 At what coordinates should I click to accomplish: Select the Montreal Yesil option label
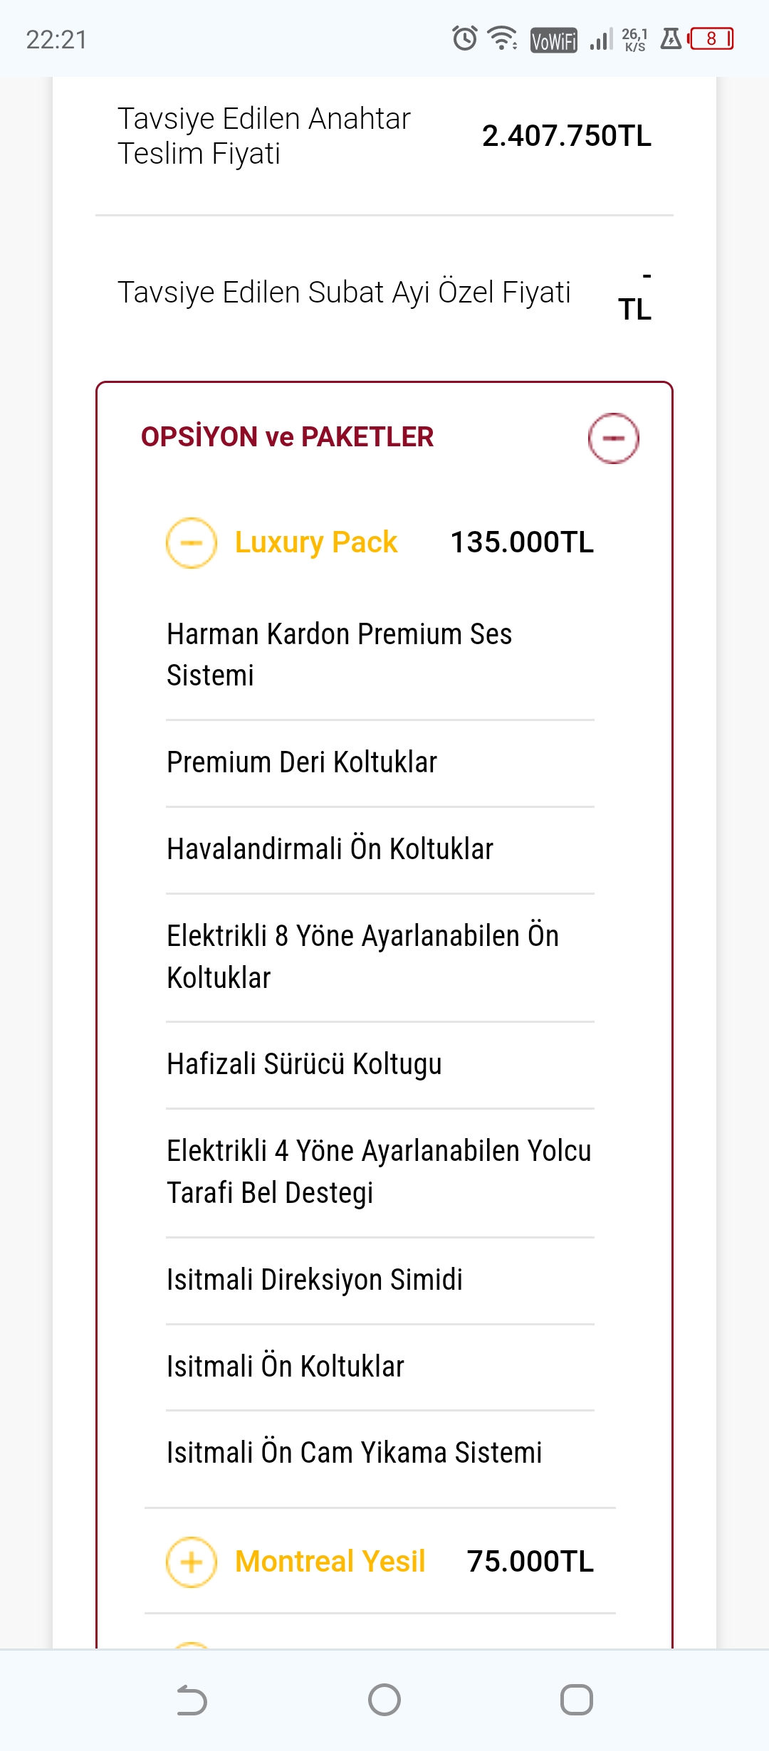tap(330, 1562)
